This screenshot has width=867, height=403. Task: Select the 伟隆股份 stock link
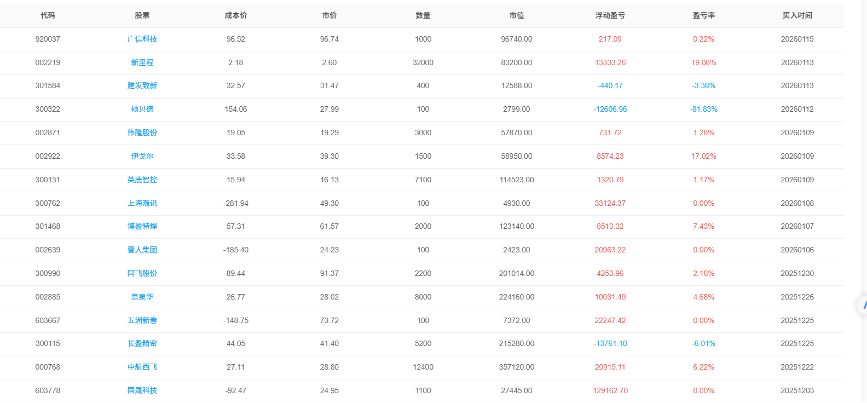point(142,133)
